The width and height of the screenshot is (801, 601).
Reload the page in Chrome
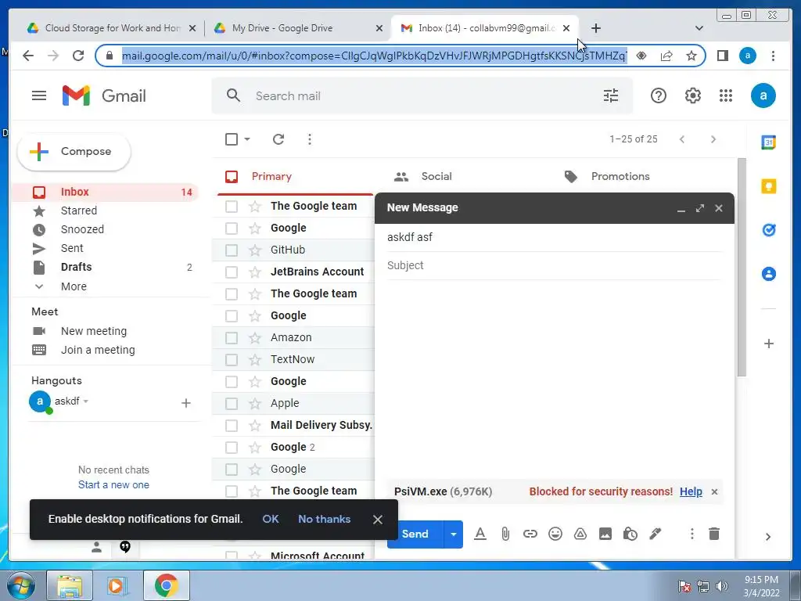[77, 56]
